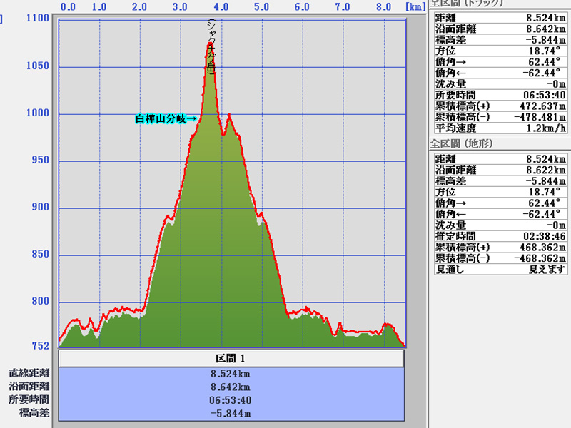Select the 全区間 (トラック) panel heading

coord(467,4)
